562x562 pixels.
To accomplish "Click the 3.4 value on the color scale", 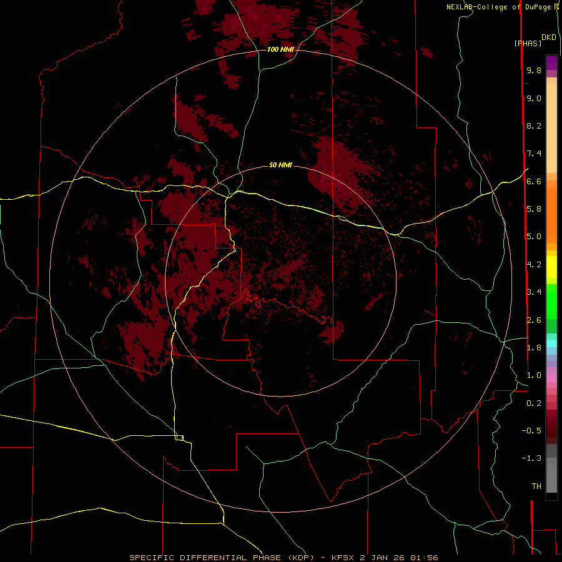I will [x=534, y=292].
